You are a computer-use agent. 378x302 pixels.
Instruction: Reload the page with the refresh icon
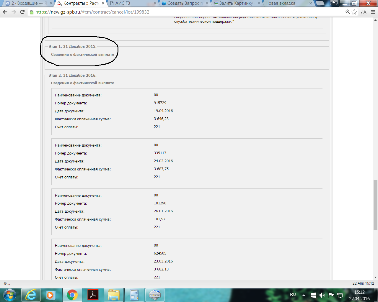pos(22,12)
